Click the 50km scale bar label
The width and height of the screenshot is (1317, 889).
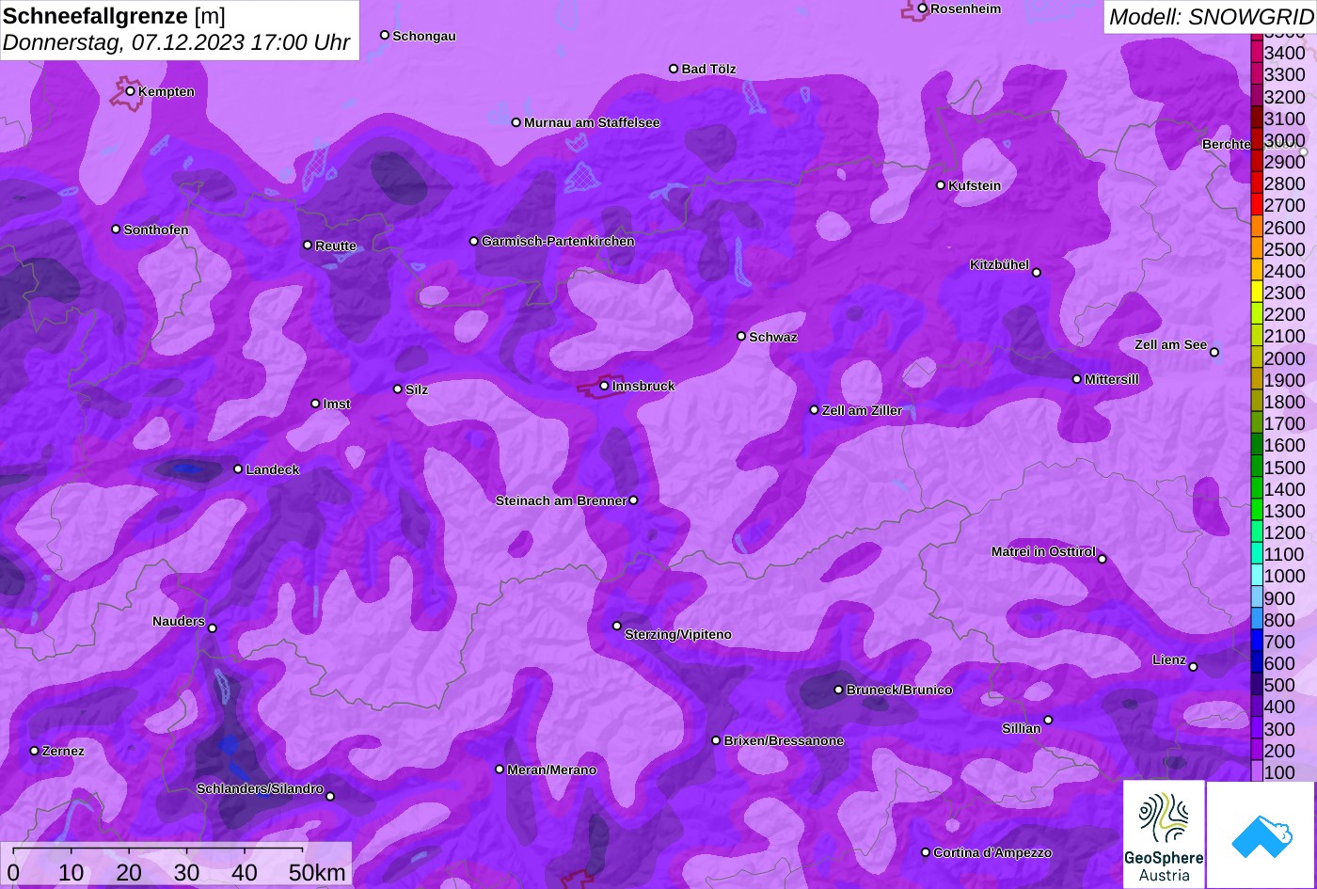click(317, 872)
